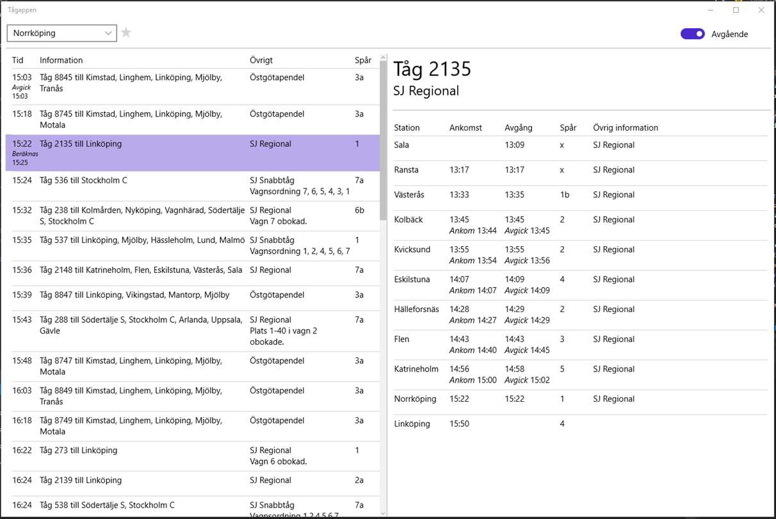Select Tåg 537 till Linköping, Malmö row
The height and width of the screenshot is (519, 776).
(x=192, y=246)
